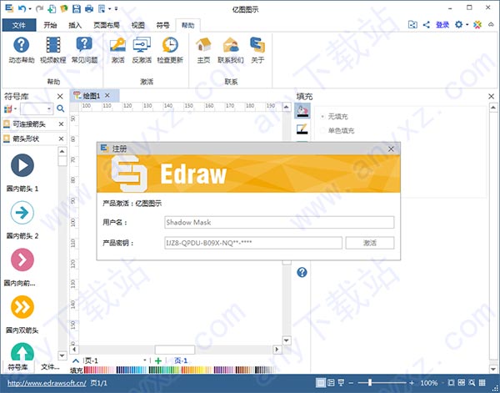Open 常见问题 FAQ icon
Image resolution: width=500 pixels, height=393 pixels.
pyautogui.click(x=85, y=50)
